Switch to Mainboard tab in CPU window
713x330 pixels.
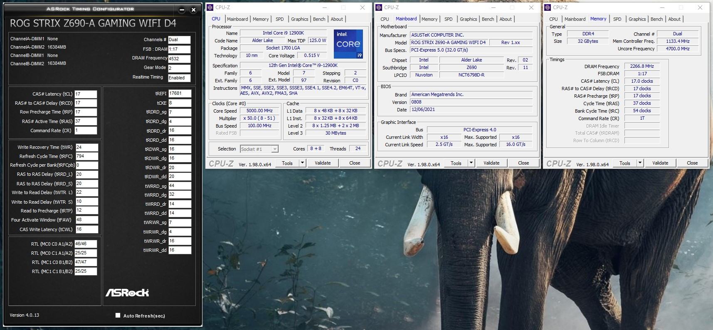pyautogui.click(x=237, y=19)
